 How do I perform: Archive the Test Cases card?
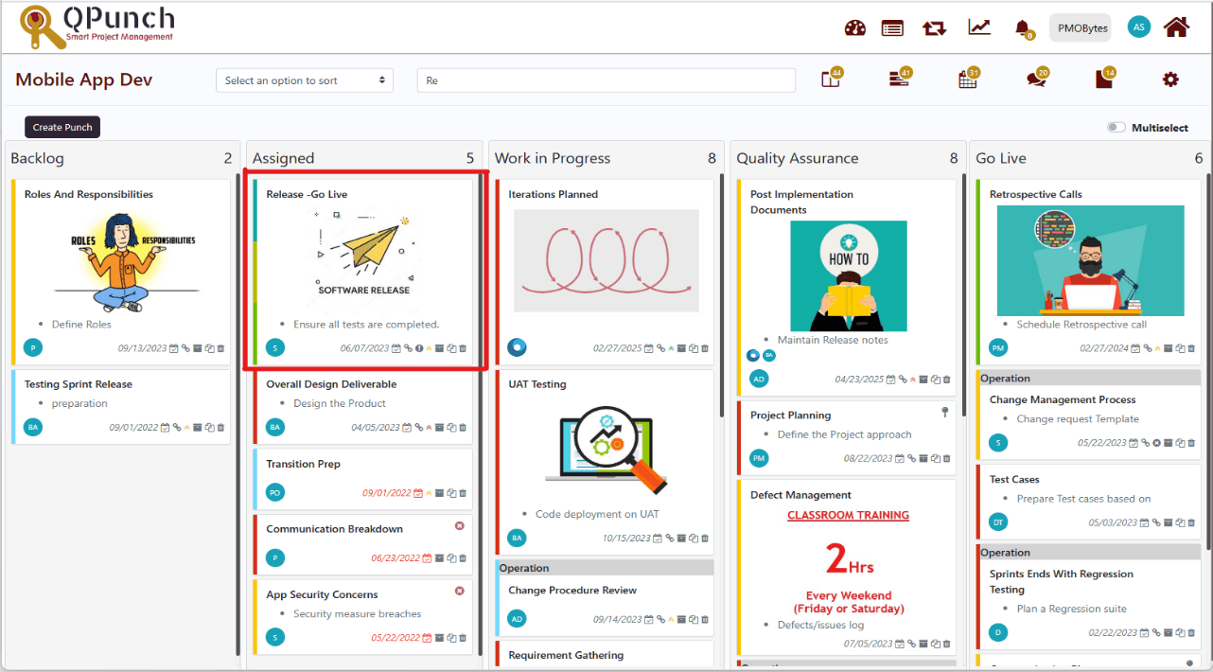point(1169,522)
